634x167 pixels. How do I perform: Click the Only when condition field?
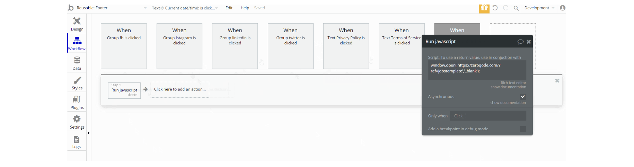pyautogui.click(x=487, y=116)
